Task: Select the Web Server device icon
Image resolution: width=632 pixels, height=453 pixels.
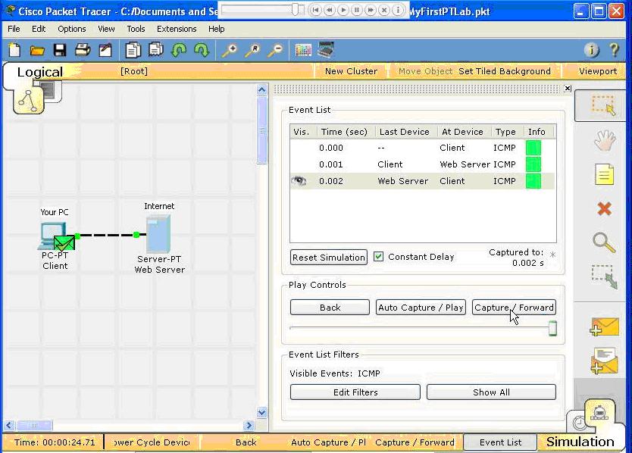Action: coord(158,234)
